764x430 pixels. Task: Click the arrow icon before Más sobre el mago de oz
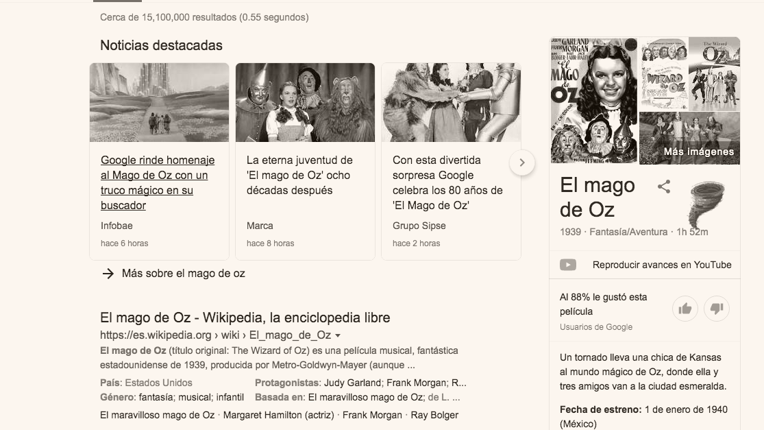click(x=108, y=274)
